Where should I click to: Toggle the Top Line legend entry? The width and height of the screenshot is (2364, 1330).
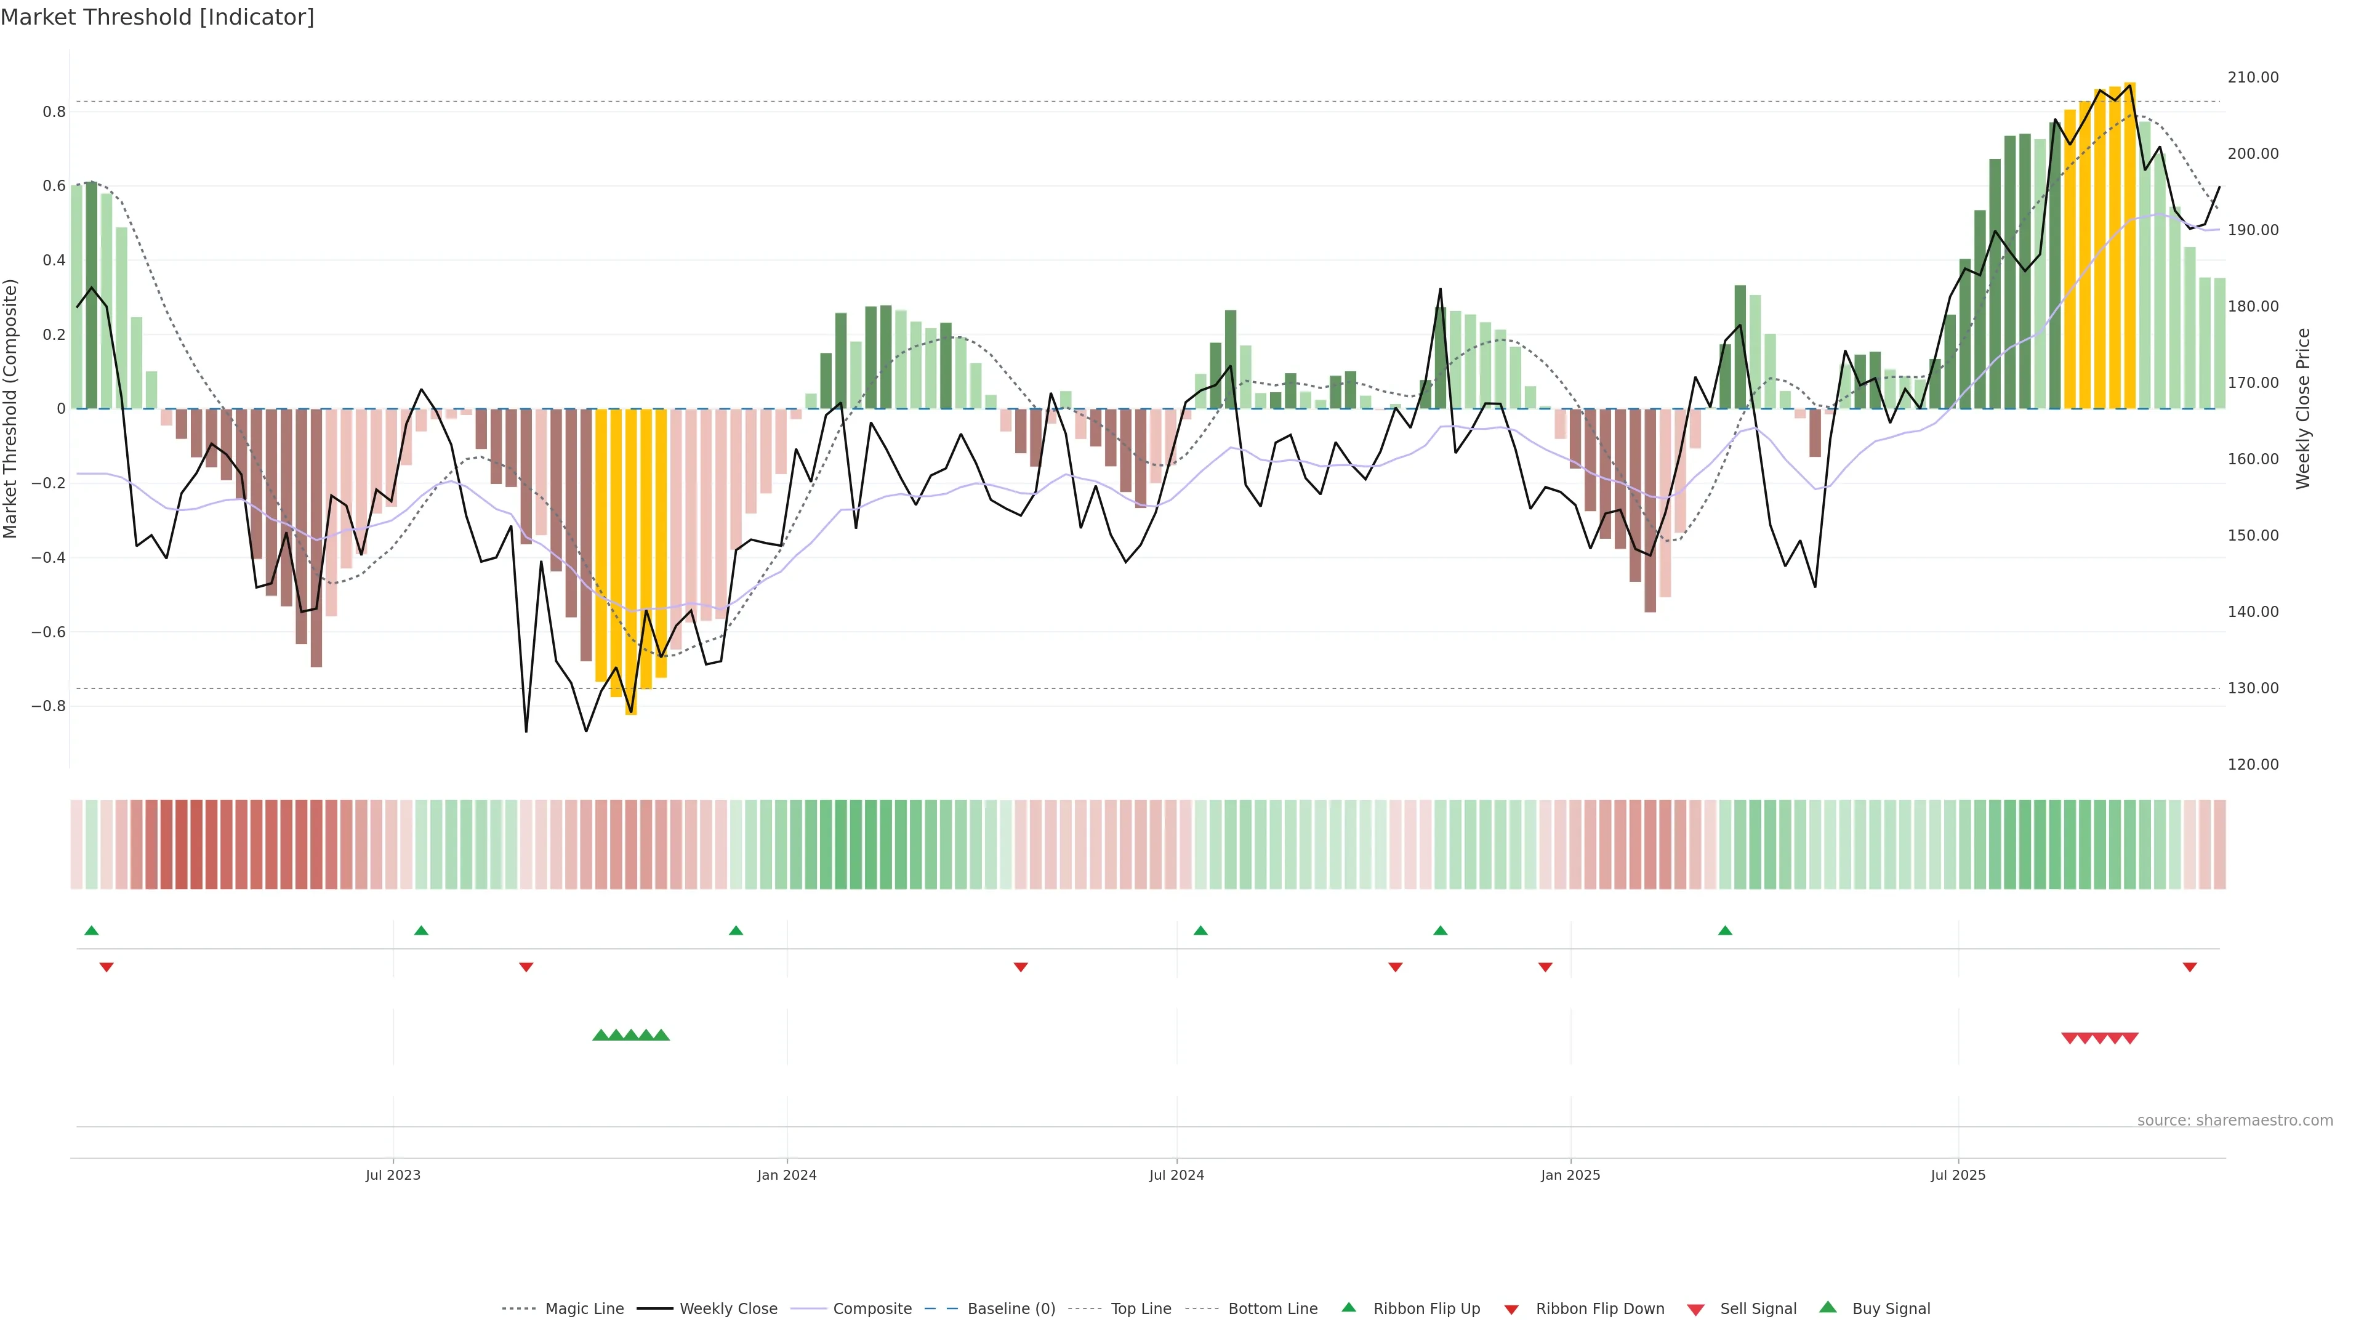pos(1141,1309)
